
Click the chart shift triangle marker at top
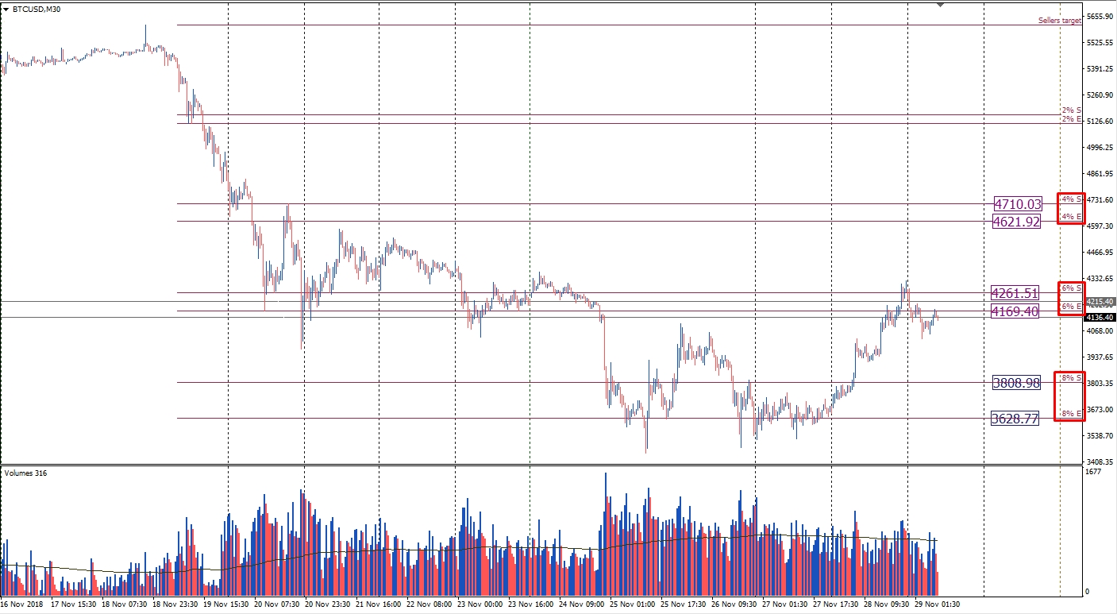tap(941, 5)
